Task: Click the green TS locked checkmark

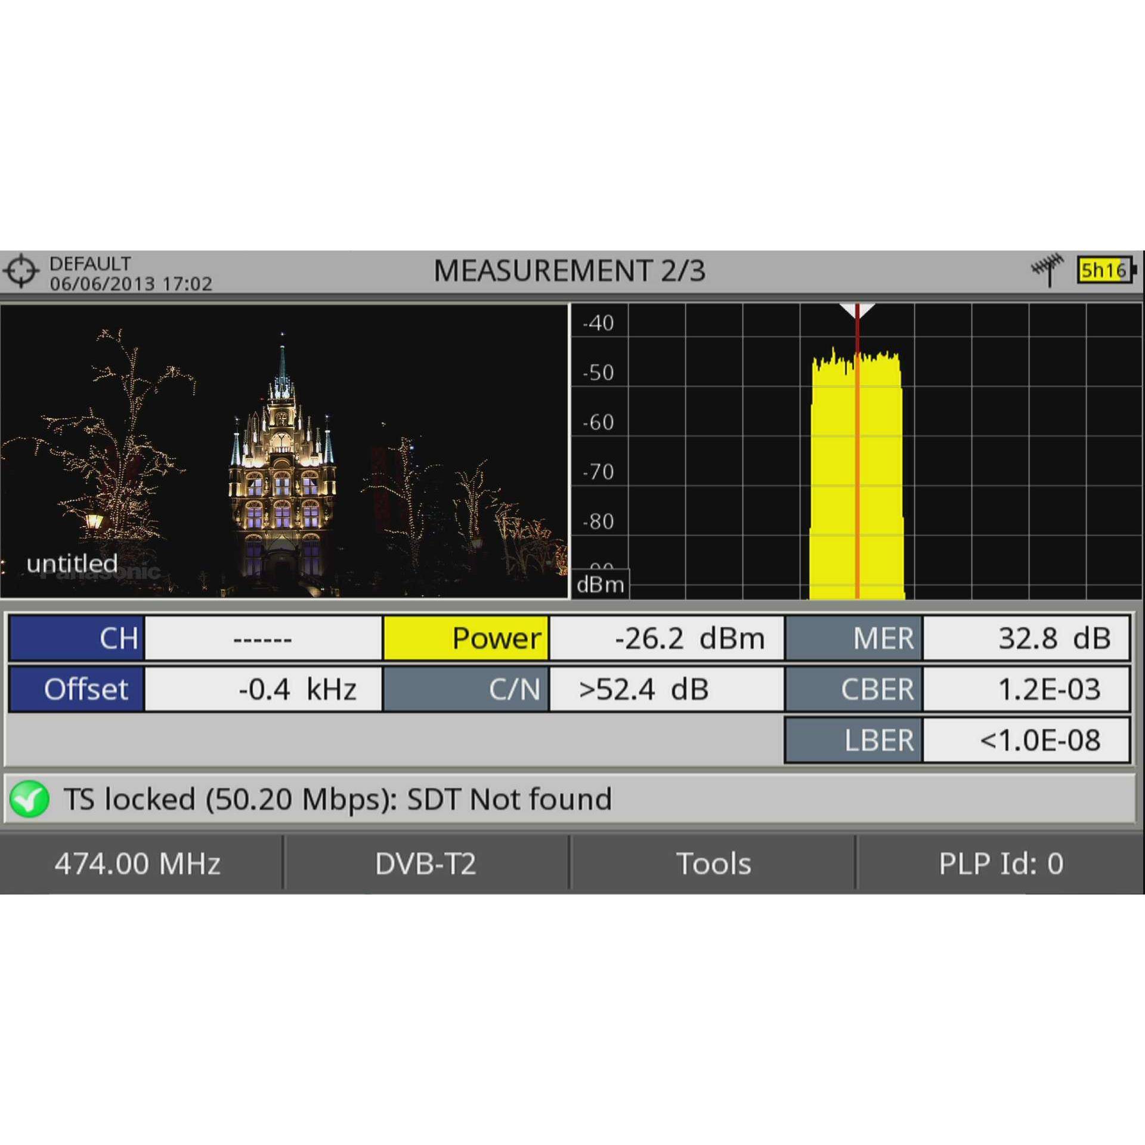Action: [29, 799]
